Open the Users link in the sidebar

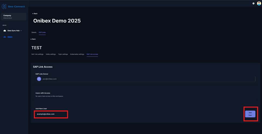coord(10,37)
